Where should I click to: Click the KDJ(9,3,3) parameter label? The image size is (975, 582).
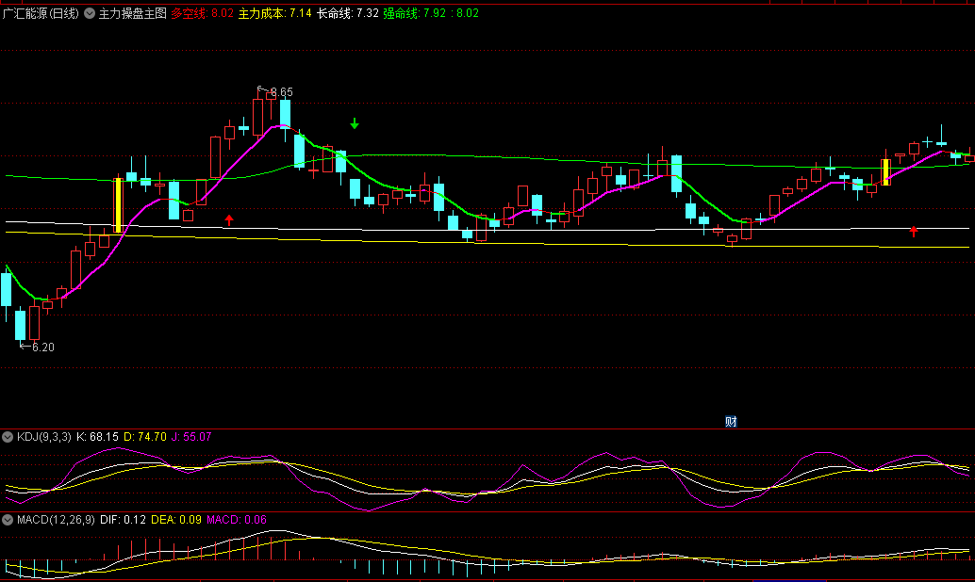[43, 437]
